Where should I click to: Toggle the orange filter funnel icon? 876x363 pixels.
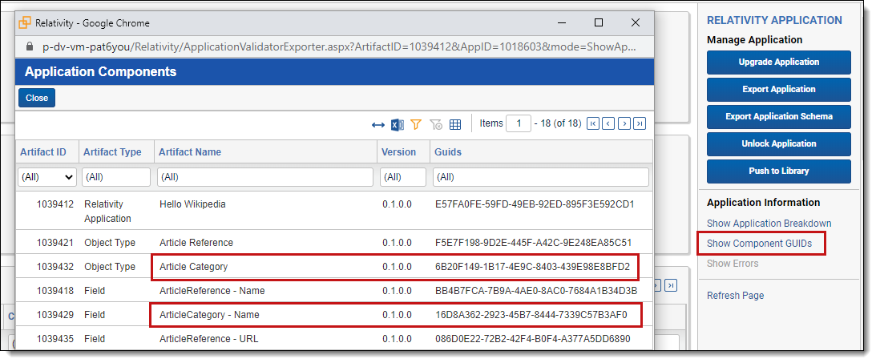pos(416,124)
